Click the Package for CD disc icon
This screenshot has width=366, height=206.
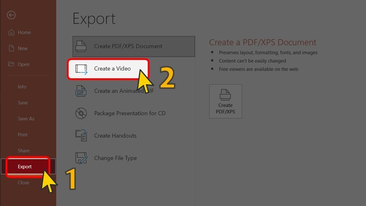(81, 113)
